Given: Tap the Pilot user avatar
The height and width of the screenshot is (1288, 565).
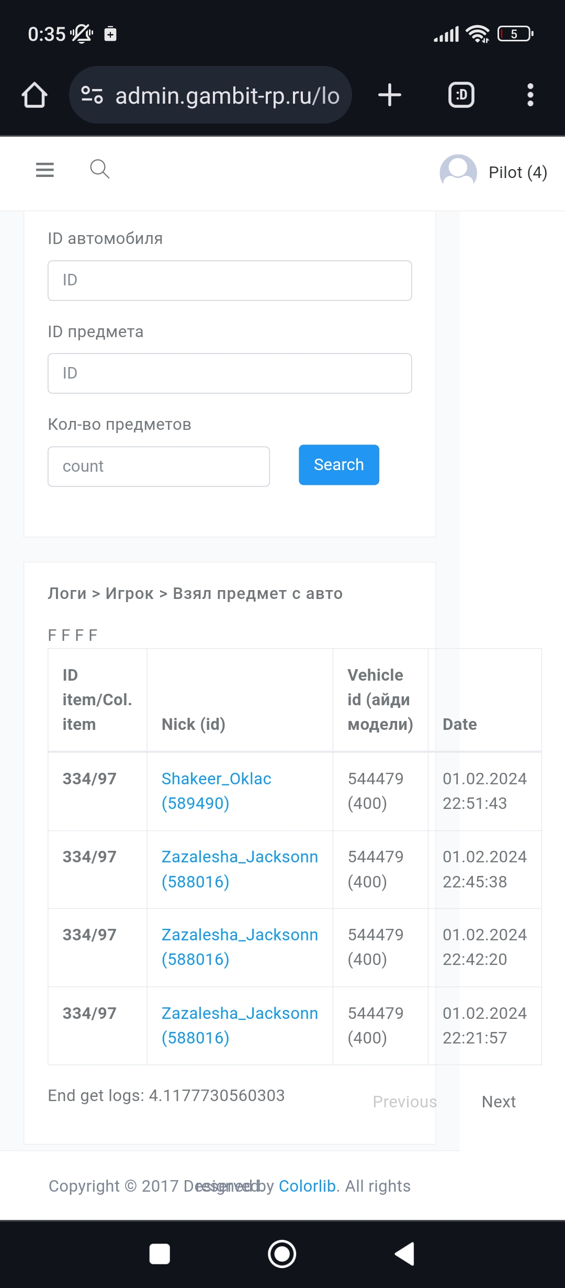Looking at the screenshot, I should (x=458, y=172).
